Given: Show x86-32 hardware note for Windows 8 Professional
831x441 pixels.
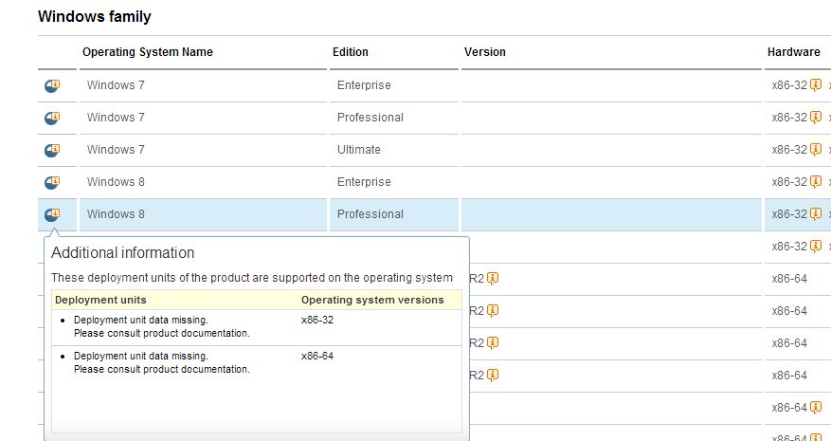Looking at the screenshot, I should pyautogui.click(x=816, y=214).
